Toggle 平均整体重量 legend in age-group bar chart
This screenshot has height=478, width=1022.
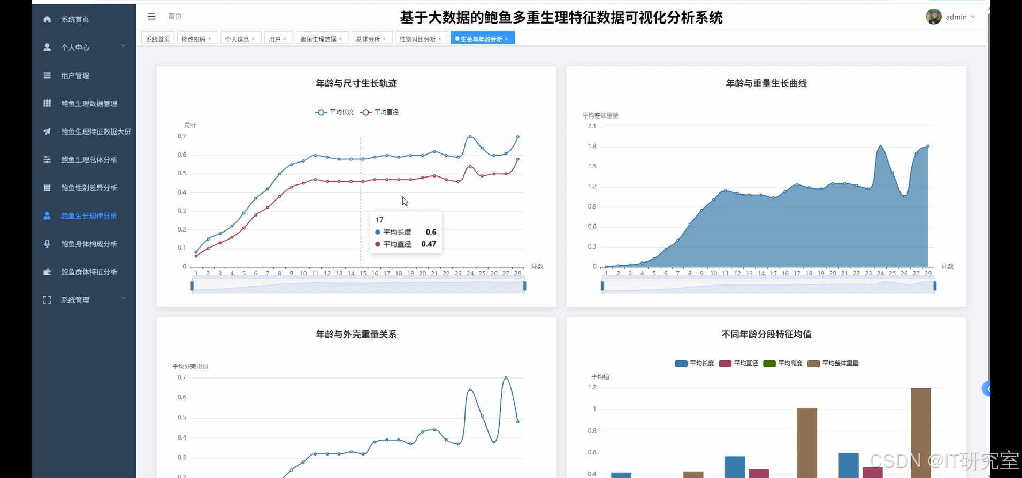pyautogui.click(x=833, y=364)
